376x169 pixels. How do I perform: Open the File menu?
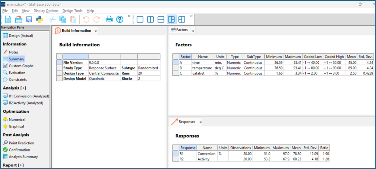(x=5, y=11)
